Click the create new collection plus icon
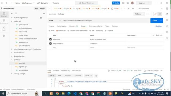 tap(12, 14)
